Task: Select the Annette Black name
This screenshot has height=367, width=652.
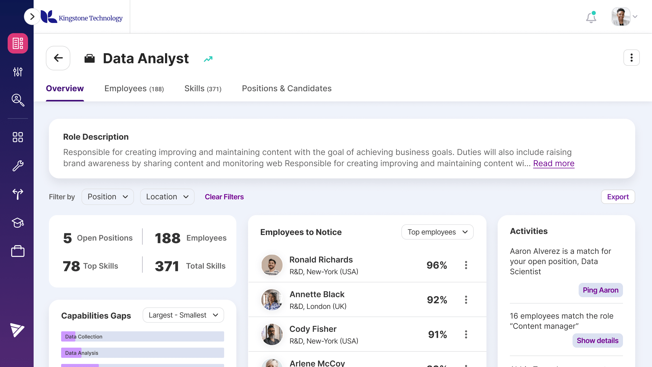Action: click(317, 294)
